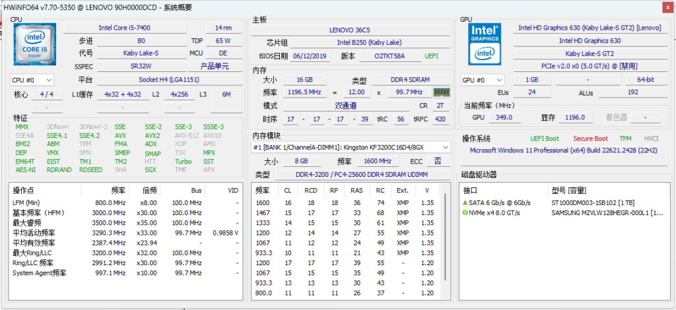The height and width of the screenshot is (310, 676).
Task: Click the DDR4-3200 / PC4-25600 type field
Action: 362,174
